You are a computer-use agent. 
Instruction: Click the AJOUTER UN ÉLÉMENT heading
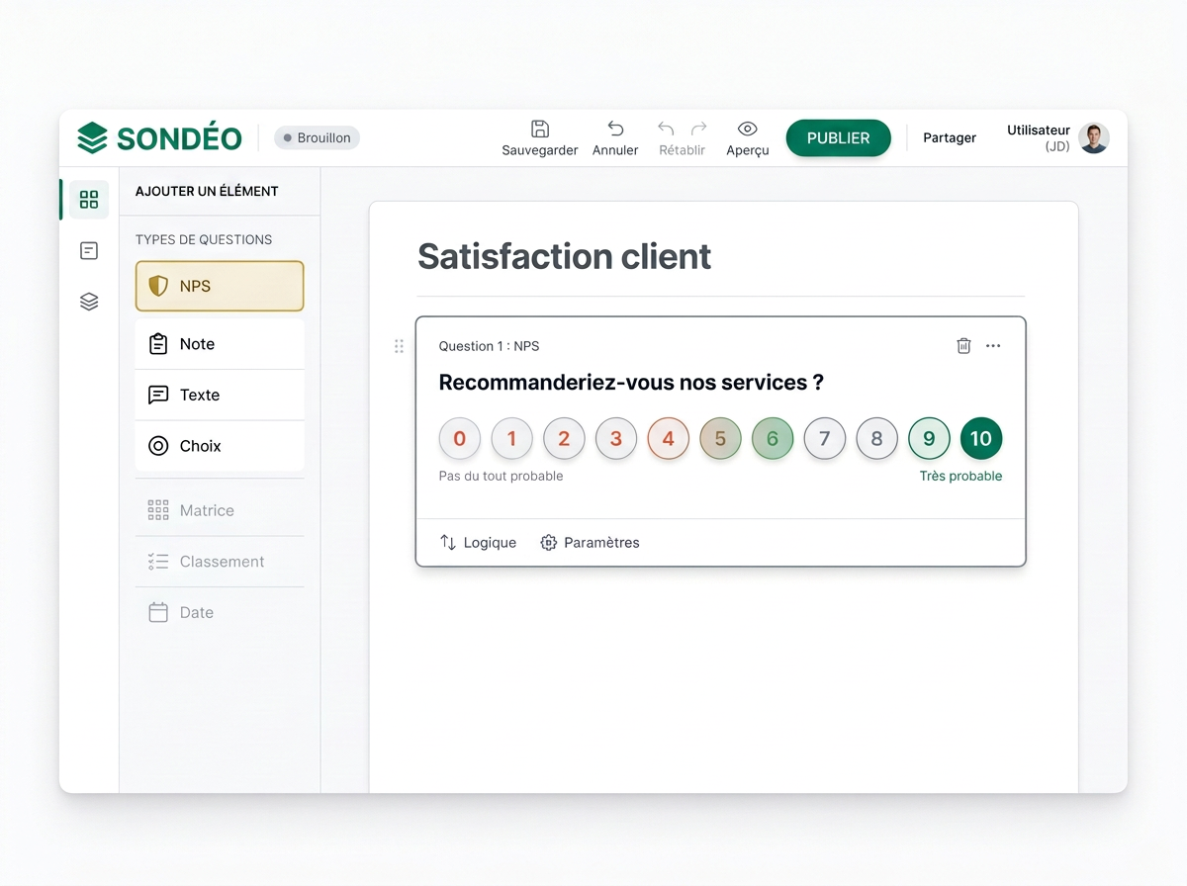tap(207, 191)
